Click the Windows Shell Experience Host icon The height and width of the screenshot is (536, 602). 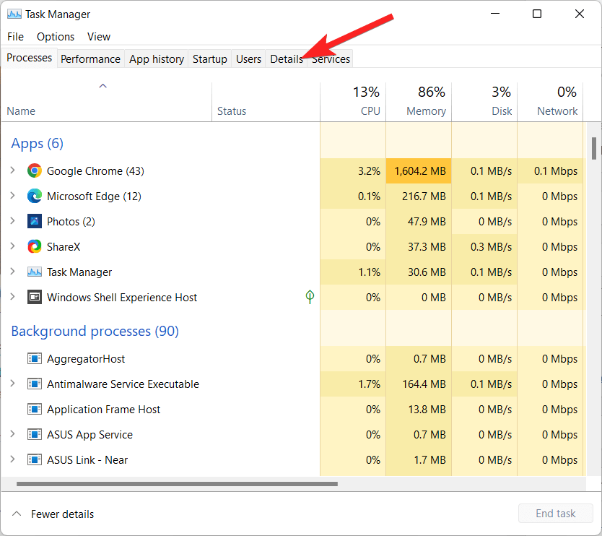34,297
